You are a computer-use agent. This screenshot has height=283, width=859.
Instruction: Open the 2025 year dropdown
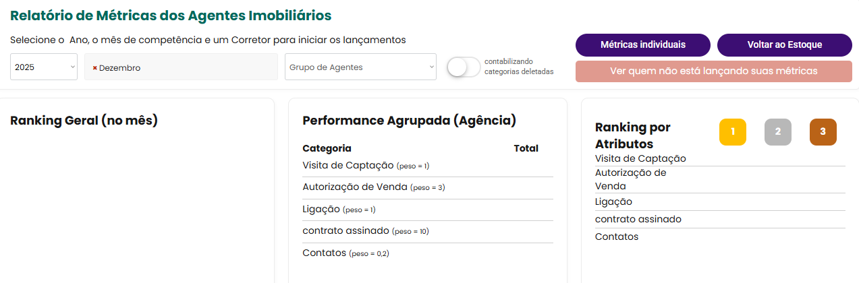(x=44, y=67)
